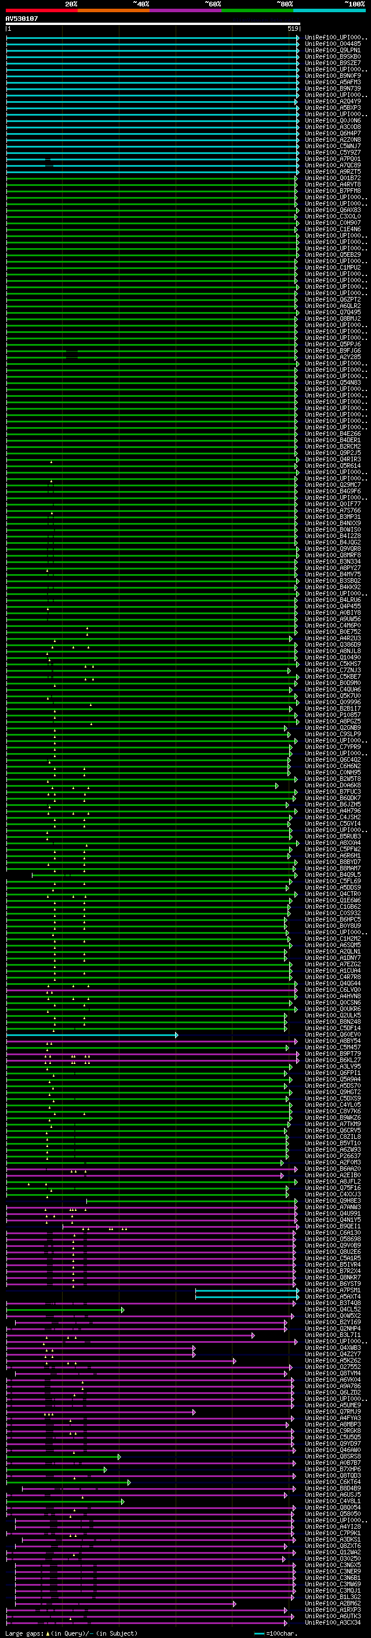
Task: Select hit label UniRef100_B4Q9L5
Action: pos(333,875)
